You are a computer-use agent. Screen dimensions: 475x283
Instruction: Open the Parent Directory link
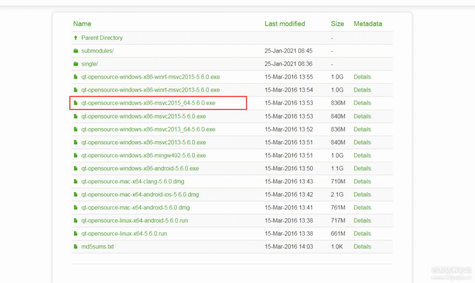point(102,38)
